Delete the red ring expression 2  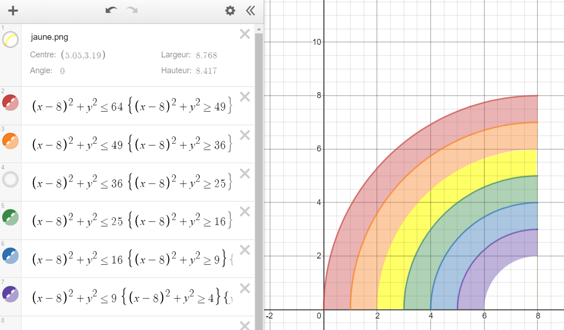(245, 96)
